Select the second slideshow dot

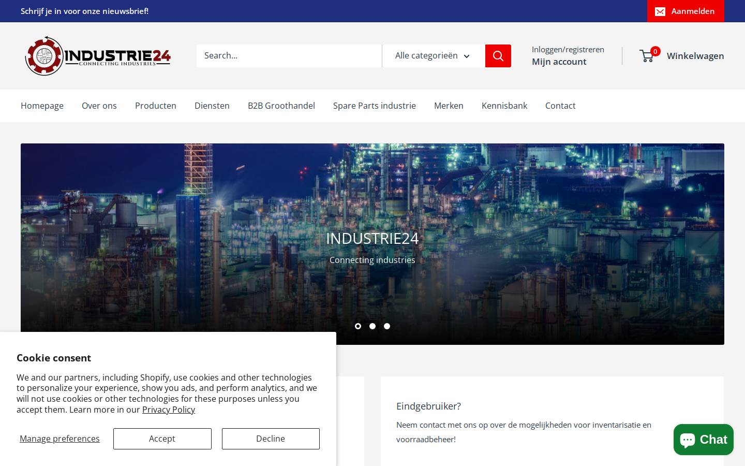pyautogui.click(x=373, y=326)
